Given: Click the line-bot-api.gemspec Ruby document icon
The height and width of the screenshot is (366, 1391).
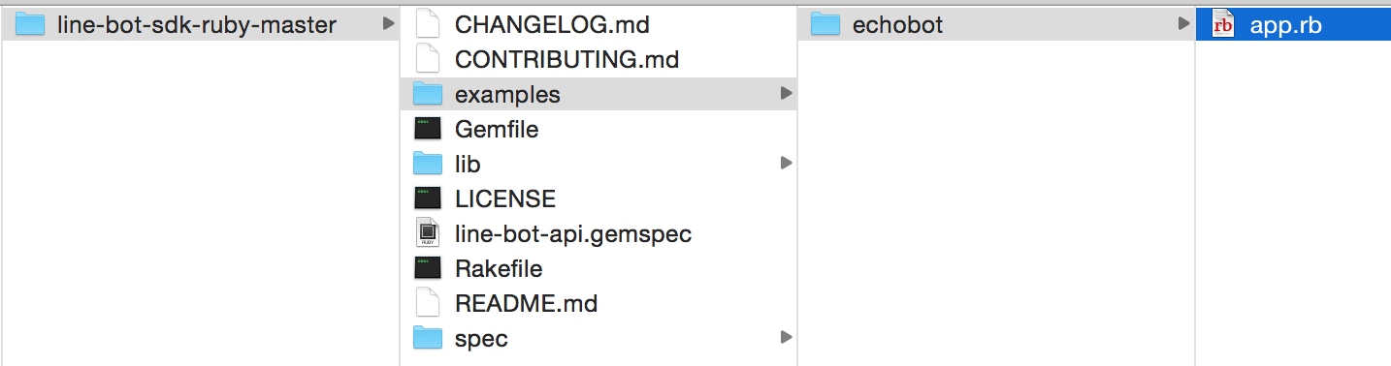Looking at the screenshot, I should tap(428, 233).
